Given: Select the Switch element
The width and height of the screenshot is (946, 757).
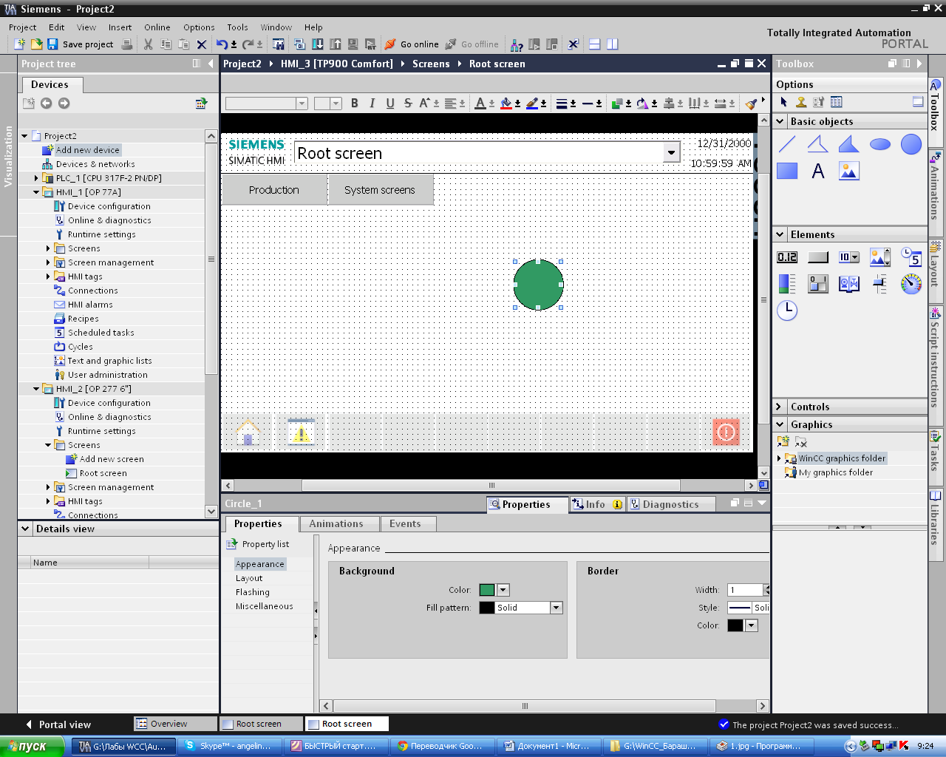Looking at the screenshot, I should [818, 284].
